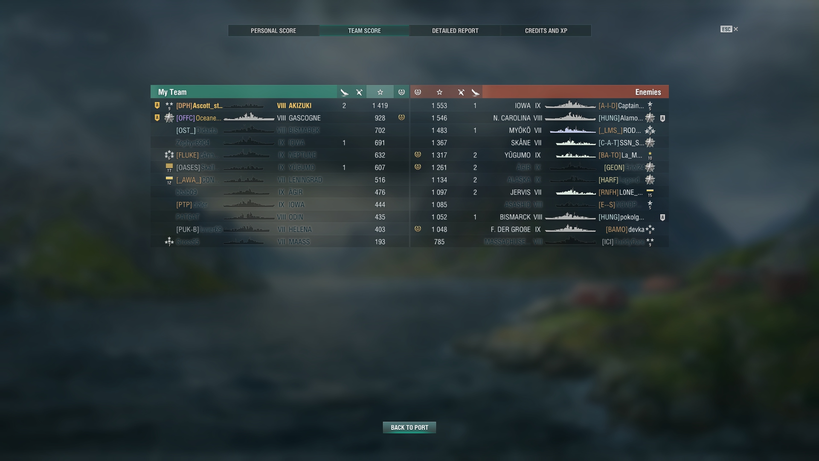Image resolution: width=819 pixels, height=461 pixels.
Task: Sort My Team by ships destroyed icon
Action: pos(345,92)
